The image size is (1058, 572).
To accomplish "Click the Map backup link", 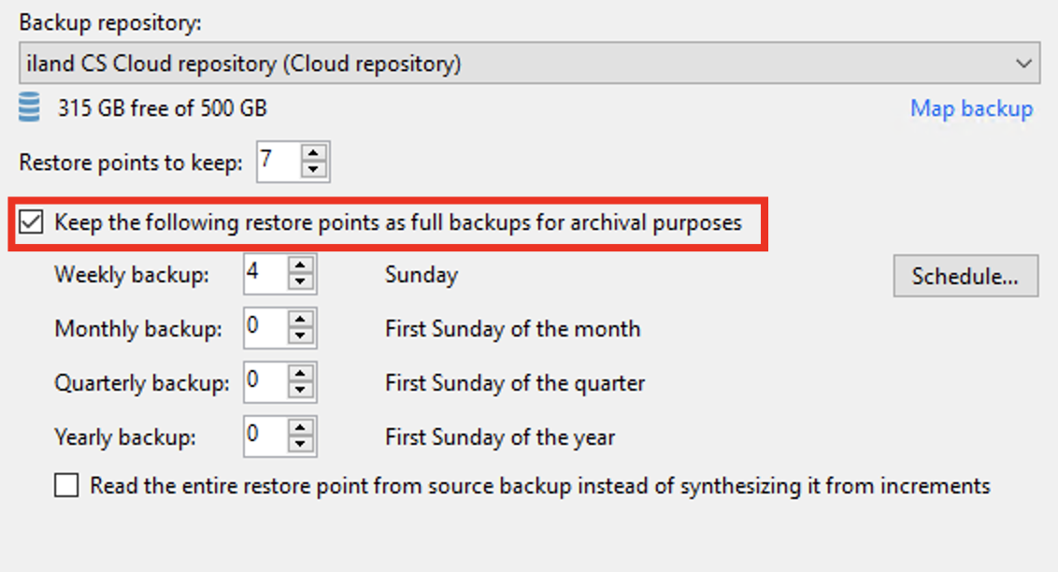I will (971, 109).
